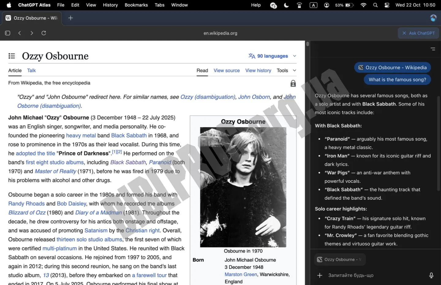Open a new tab with plus icon
This screenshot has width=441, height=285.
[70, 18]
